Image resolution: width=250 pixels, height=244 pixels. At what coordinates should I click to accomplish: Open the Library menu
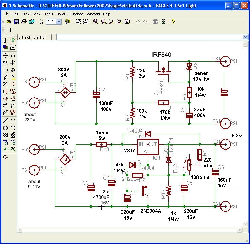click(62, 14)
